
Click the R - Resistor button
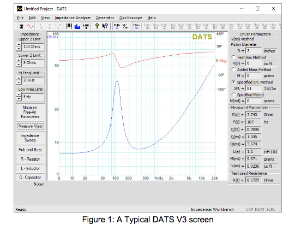point(31,159)
